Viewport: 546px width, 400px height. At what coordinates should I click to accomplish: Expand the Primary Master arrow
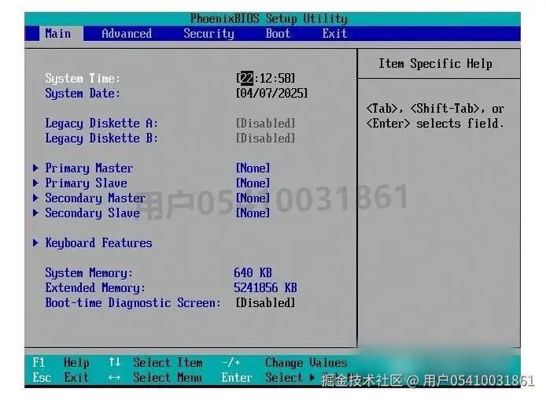(x=35, y=168)
